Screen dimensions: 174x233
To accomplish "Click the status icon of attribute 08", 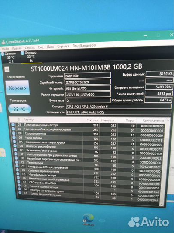I will point(14,133).
